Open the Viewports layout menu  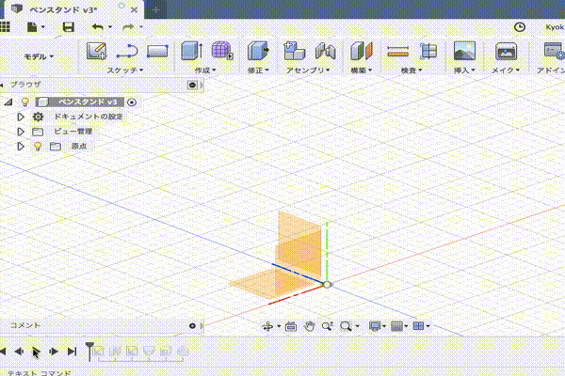coord(421,326)
